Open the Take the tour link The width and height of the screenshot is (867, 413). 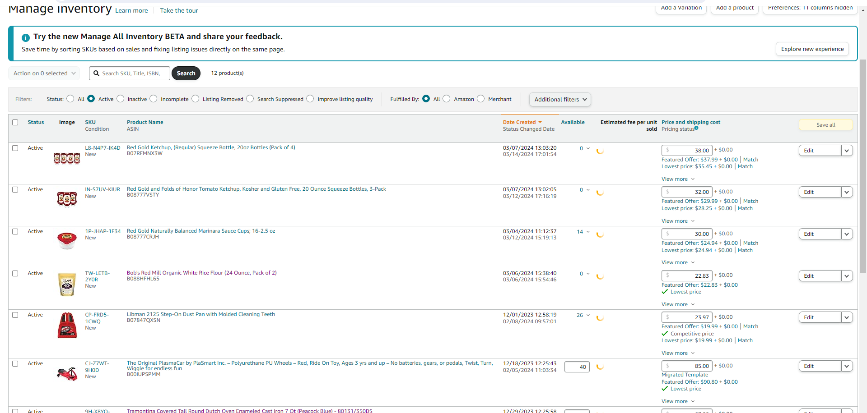pos(179,10)
